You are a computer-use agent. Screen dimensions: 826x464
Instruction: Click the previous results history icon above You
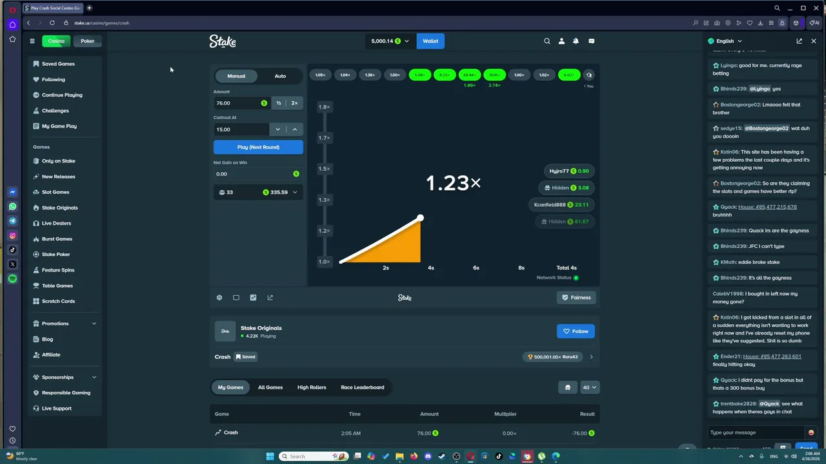pos(589,75)
